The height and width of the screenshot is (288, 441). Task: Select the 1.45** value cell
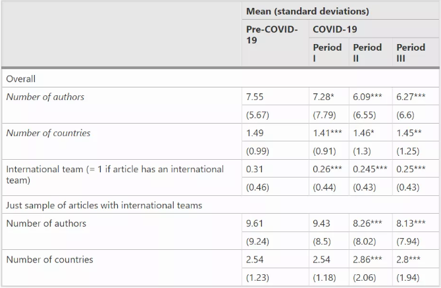(x=409, y=133)
